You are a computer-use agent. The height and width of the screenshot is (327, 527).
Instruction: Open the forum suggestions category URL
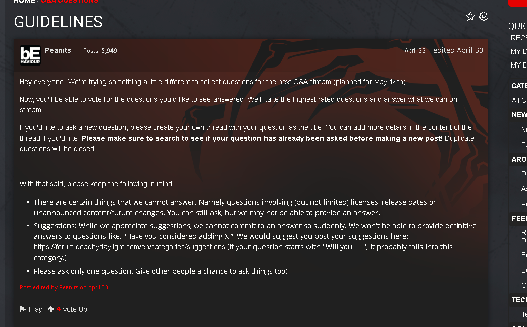pos(129,247)
